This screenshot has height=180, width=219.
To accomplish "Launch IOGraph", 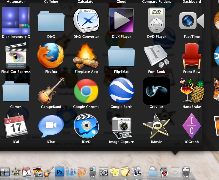I will pos(192,126).
